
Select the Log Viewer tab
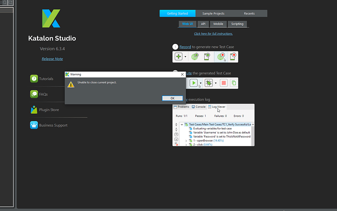(x=217, y=107)
